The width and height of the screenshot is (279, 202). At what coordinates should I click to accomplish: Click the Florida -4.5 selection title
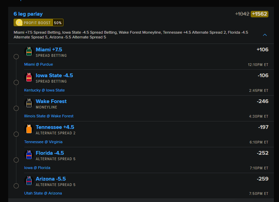click(50, 153)
